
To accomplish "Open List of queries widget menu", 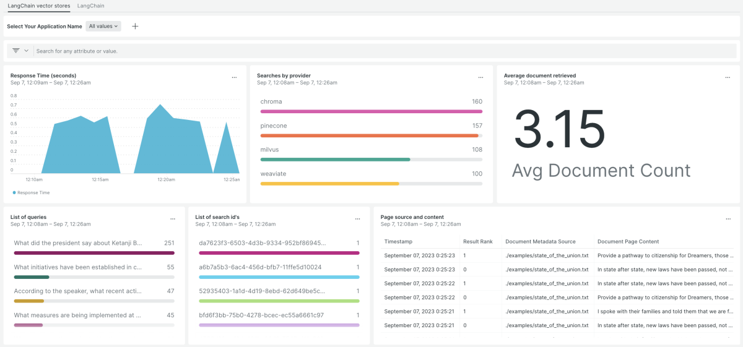I will tap(173, 219).
